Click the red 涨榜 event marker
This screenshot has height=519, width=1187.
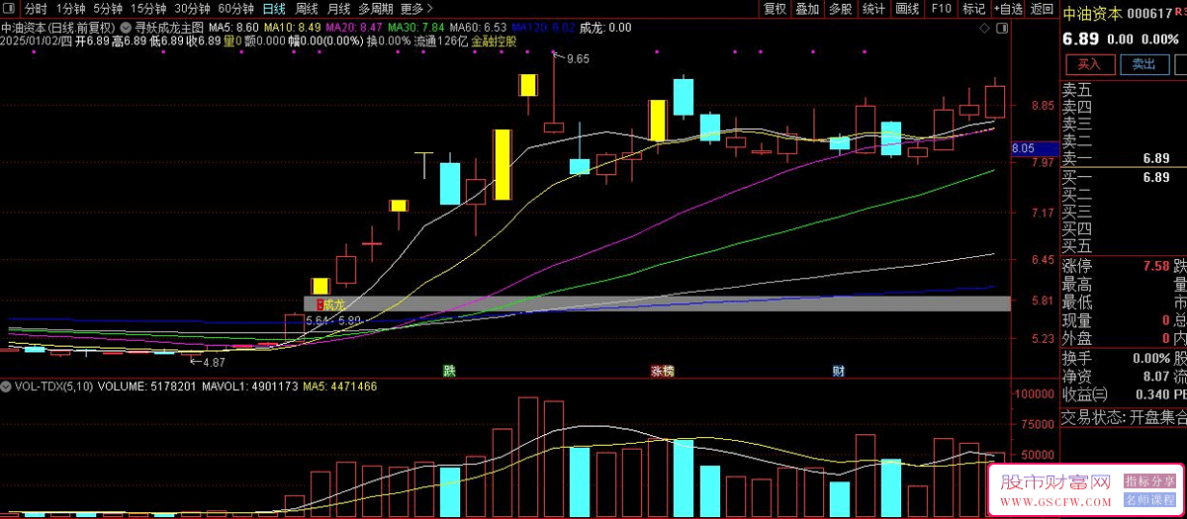(x=662, y=371)
